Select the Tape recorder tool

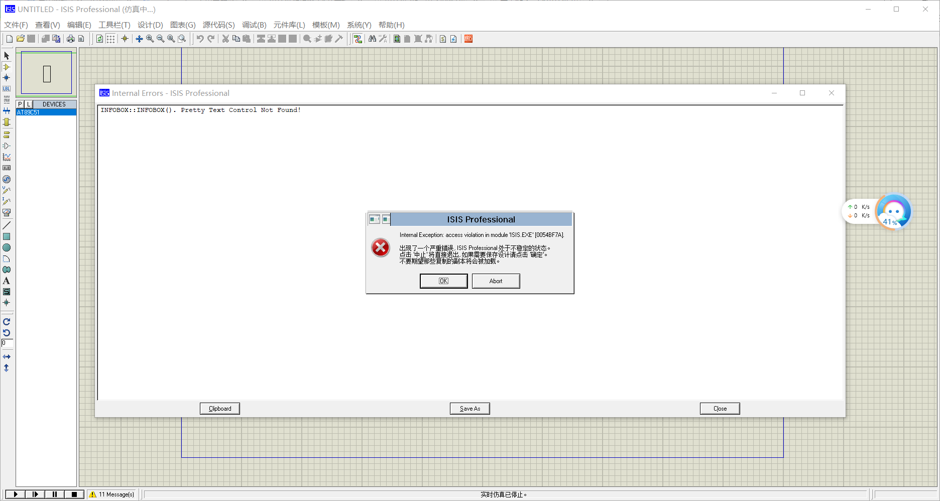[x=7, y=168]
